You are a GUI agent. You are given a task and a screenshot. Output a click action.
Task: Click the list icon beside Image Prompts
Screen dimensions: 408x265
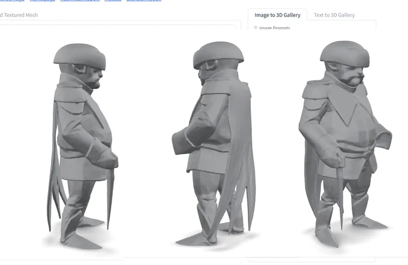256,28
